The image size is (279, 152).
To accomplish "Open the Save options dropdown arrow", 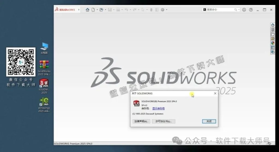I will 114,10.
